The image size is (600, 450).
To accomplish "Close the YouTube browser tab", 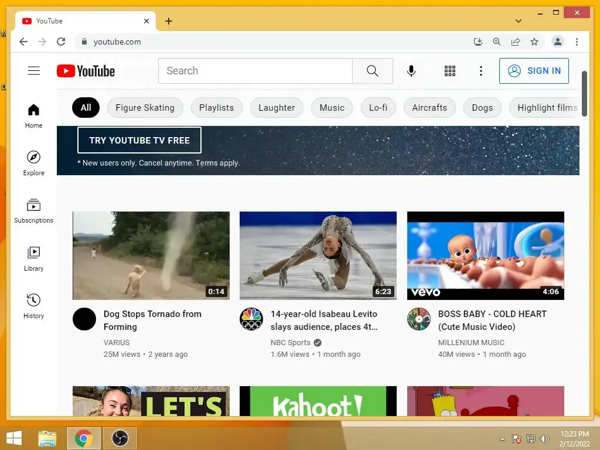I will pos(146,21).
